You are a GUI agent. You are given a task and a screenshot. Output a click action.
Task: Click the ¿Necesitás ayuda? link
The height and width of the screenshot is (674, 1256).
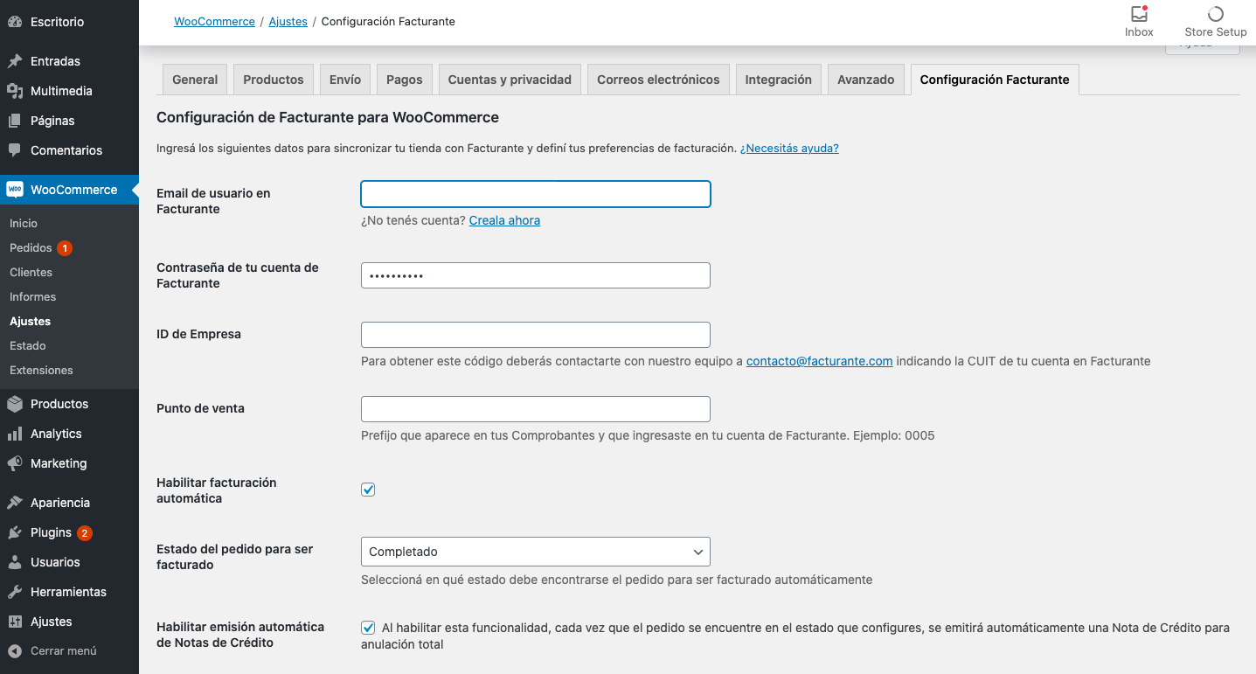[789, 149]
